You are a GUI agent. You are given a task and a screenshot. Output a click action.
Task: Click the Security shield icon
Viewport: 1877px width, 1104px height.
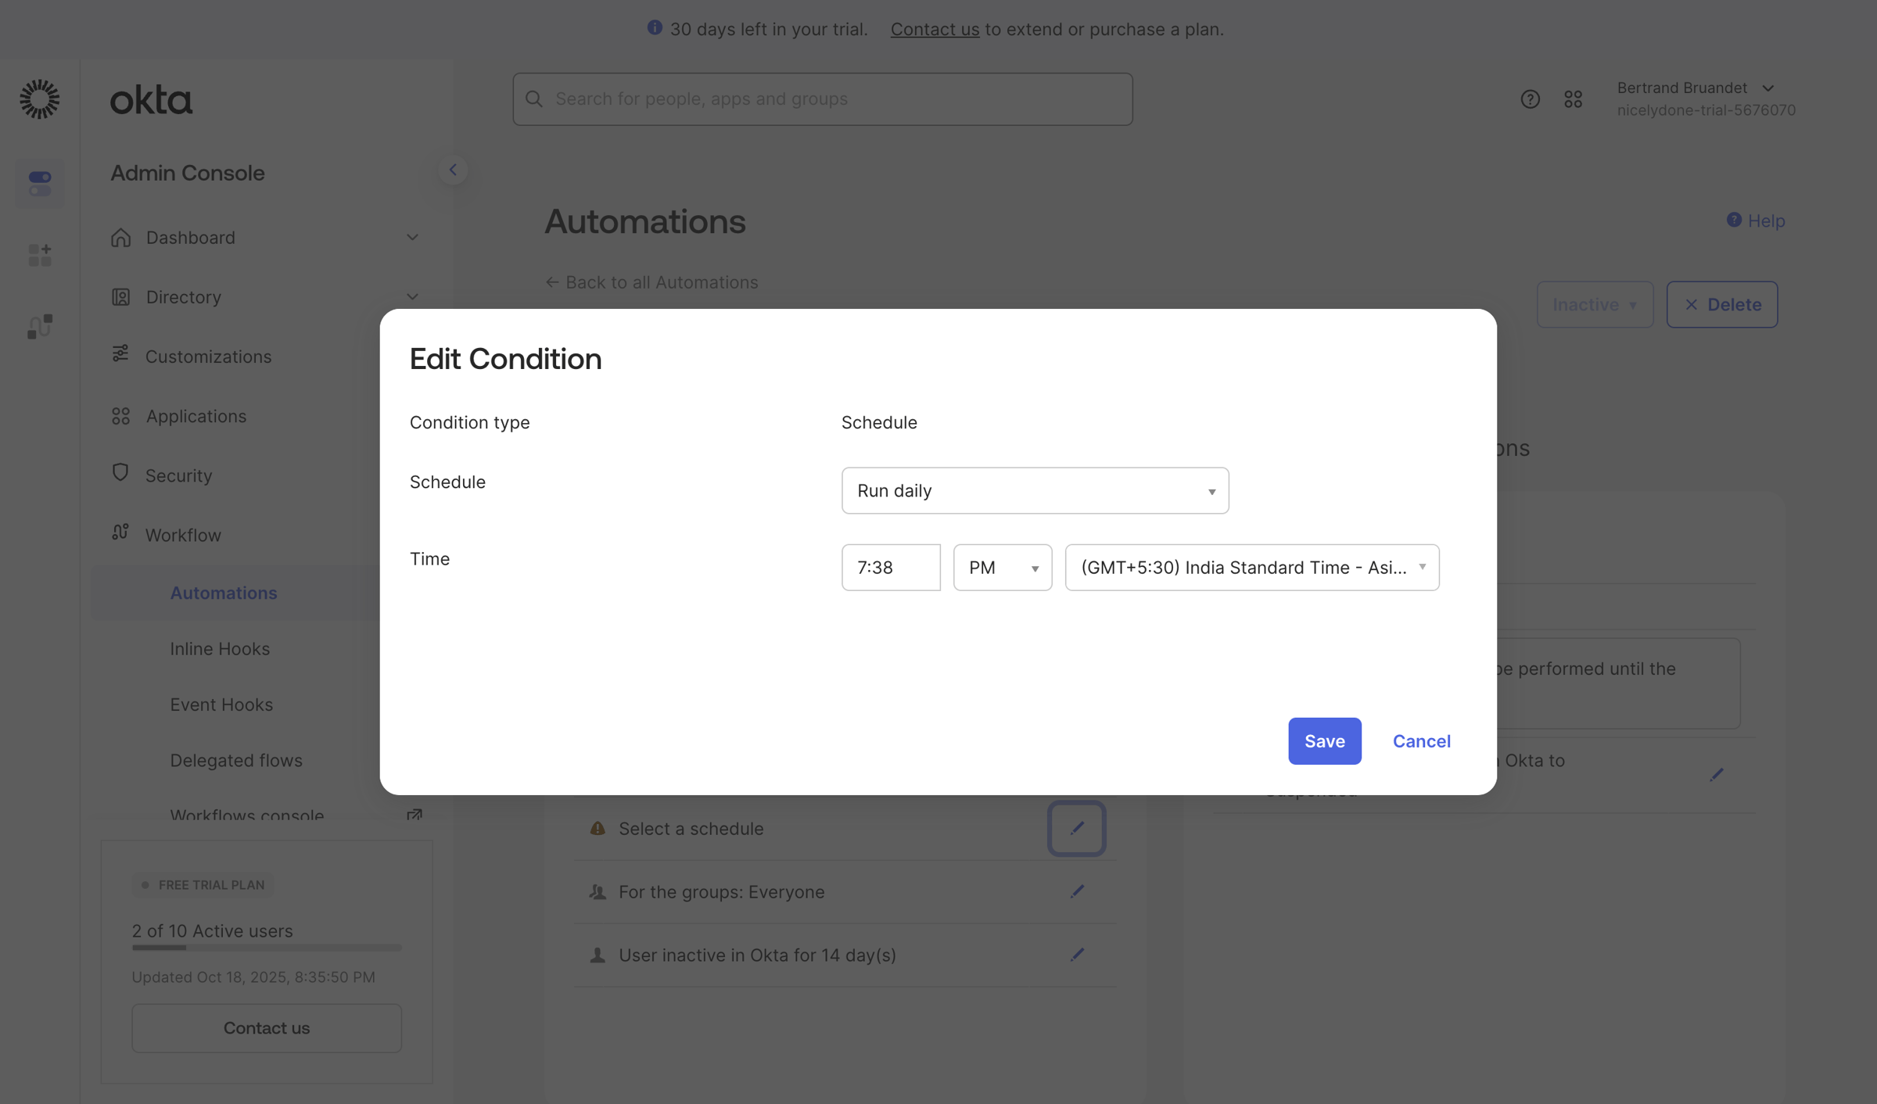point(120,472)
